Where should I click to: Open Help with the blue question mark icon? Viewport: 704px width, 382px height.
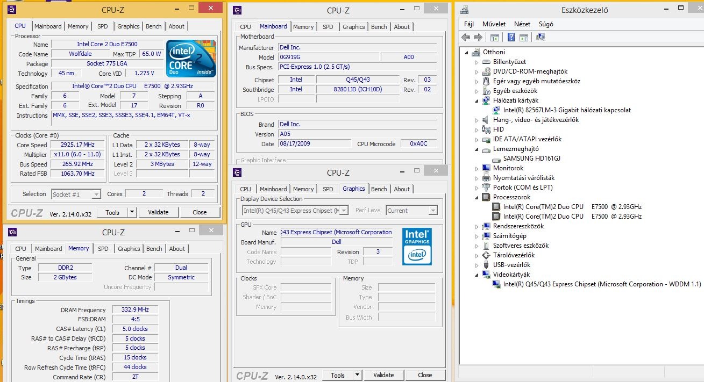click(x=511, y=37)
